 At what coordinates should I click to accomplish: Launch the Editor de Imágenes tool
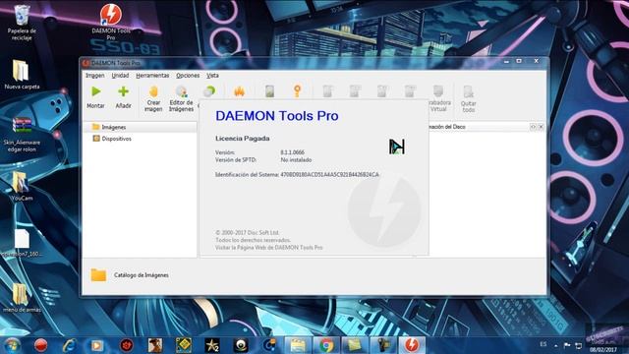coord(181,98)
